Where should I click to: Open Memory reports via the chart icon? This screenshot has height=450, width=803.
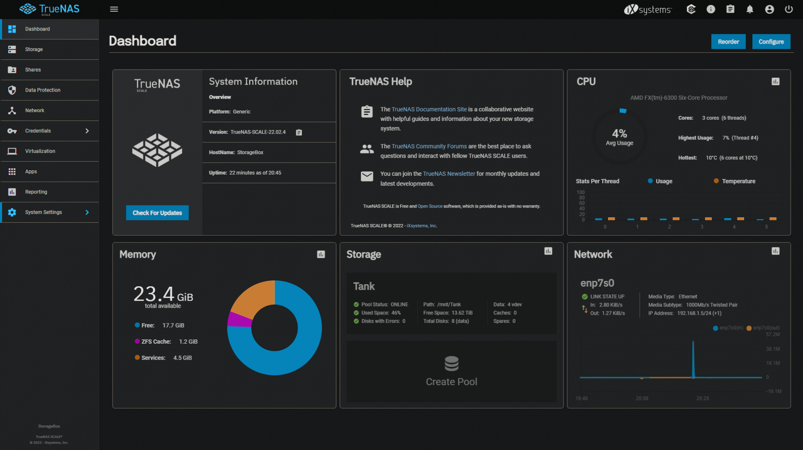tap(321, 255)
